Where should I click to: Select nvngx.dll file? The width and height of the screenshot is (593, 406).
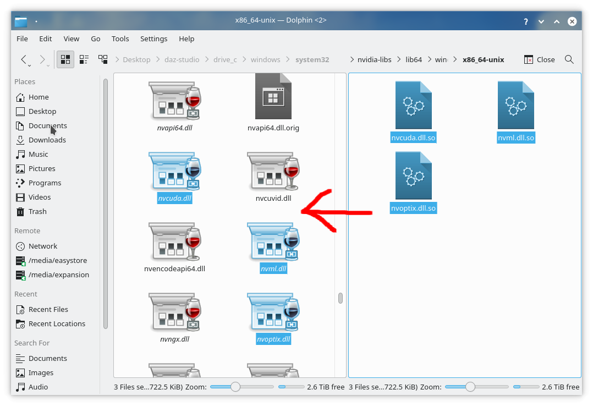pyautogui.click(x=175, y=312)
